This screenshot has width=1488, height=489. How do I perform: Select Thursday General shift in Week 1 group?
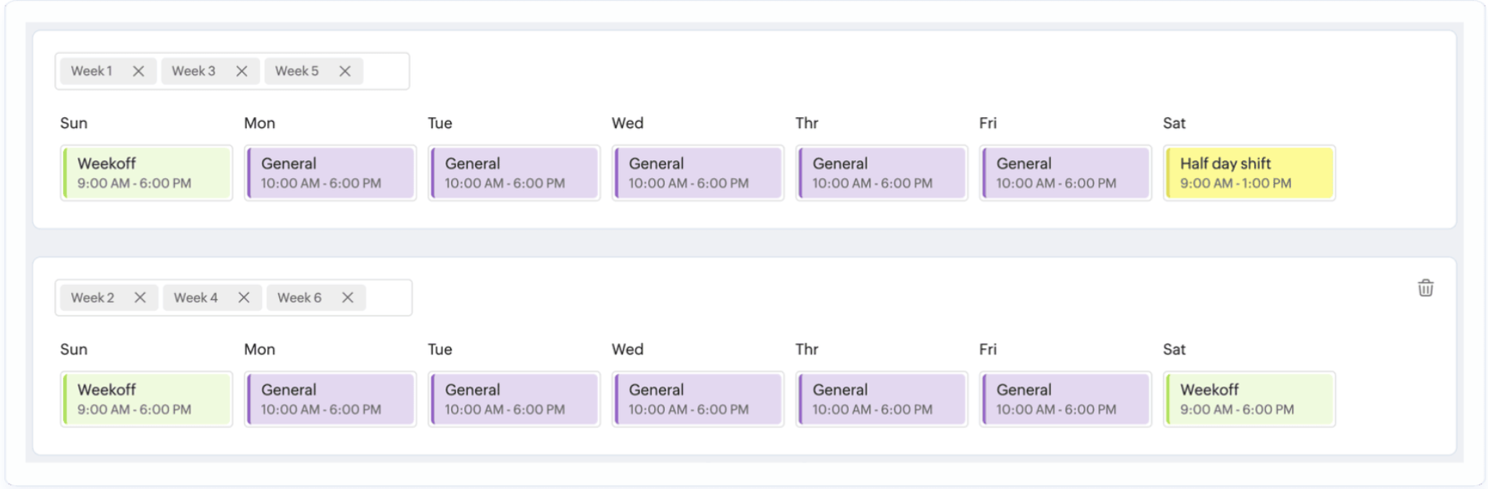tap(882, 173)
